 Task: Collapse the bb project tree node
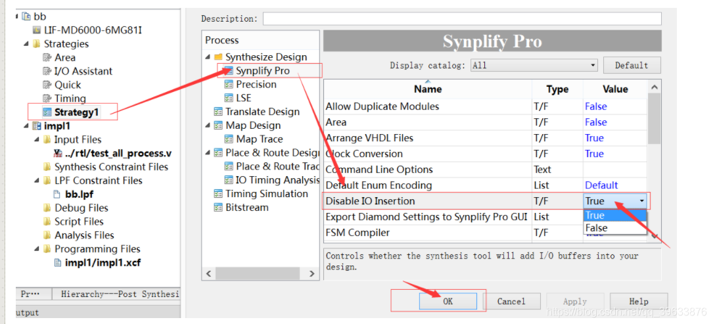17,16
